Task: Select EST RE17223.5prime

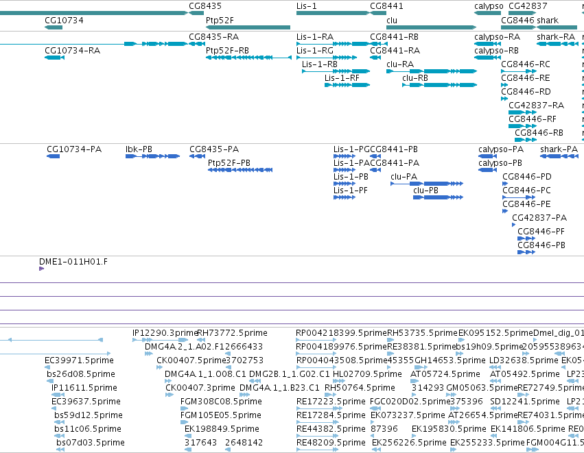Action: (x=331, y=402)
